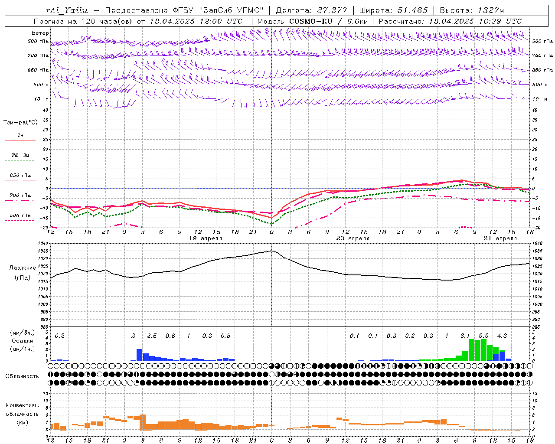Select the longitude value Долгота: 87.377
This screenshot has width=555, height=444.
(x=311, y=10)
